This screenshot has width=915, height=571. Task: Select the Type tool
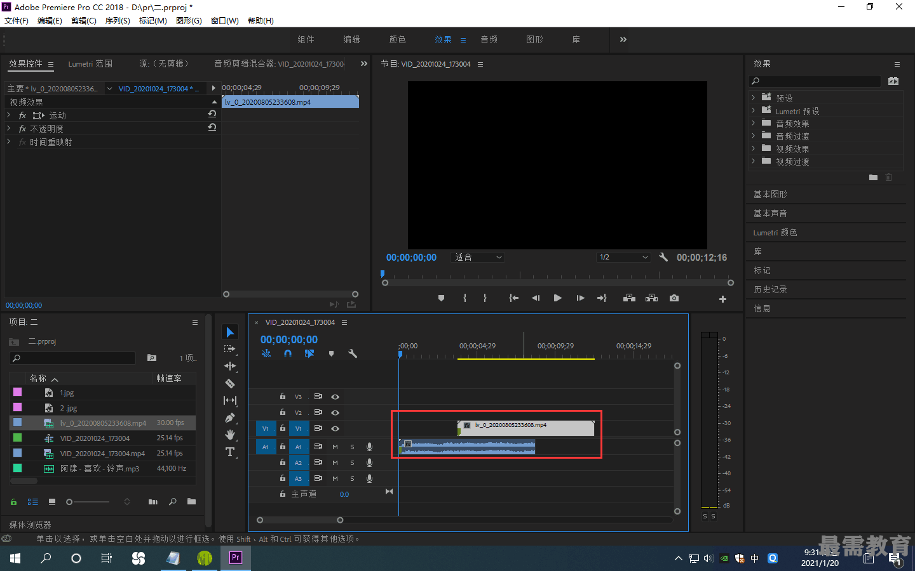coord(230,452)
